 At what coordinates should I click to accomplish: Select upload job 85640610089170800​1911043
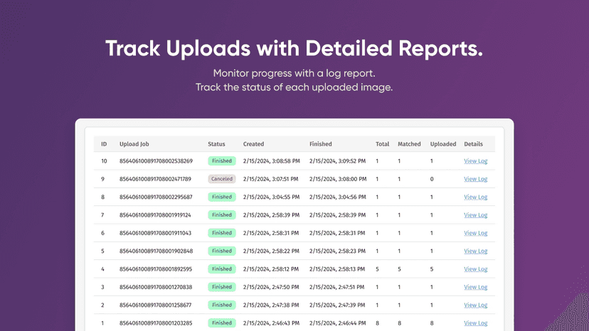pos(155,233)
